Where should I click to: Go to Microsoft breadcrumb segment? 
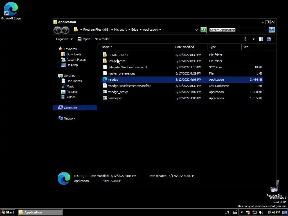coord(120,30)
